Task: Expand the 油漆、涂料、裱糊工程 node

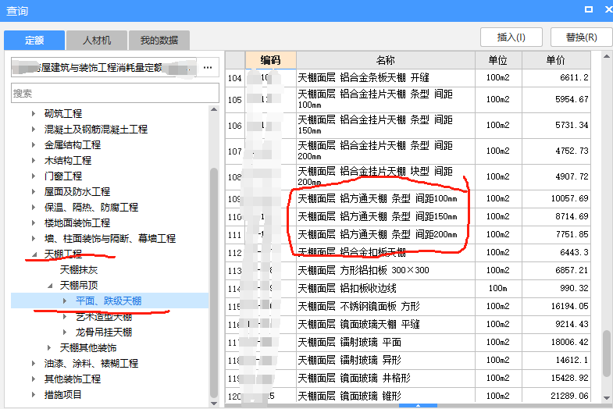Action: 34,363
